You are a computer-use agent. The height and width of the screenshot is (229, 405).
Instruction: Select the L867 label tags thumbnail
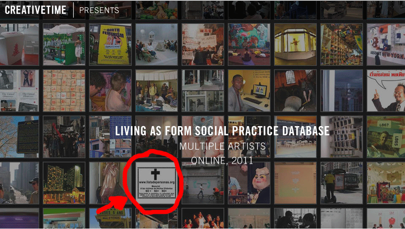(386, 137)
